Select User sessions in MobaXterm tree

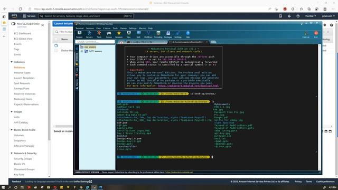(90, 47)
